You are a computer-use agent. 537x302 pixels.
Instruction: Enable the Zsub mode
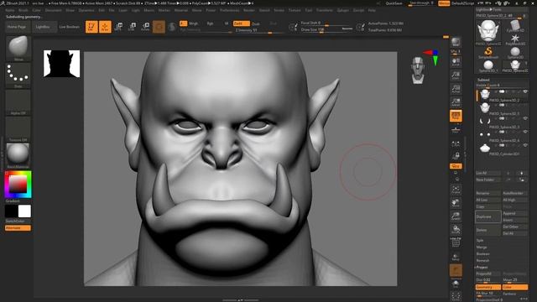pyautogui.click(x=256, y=23)
